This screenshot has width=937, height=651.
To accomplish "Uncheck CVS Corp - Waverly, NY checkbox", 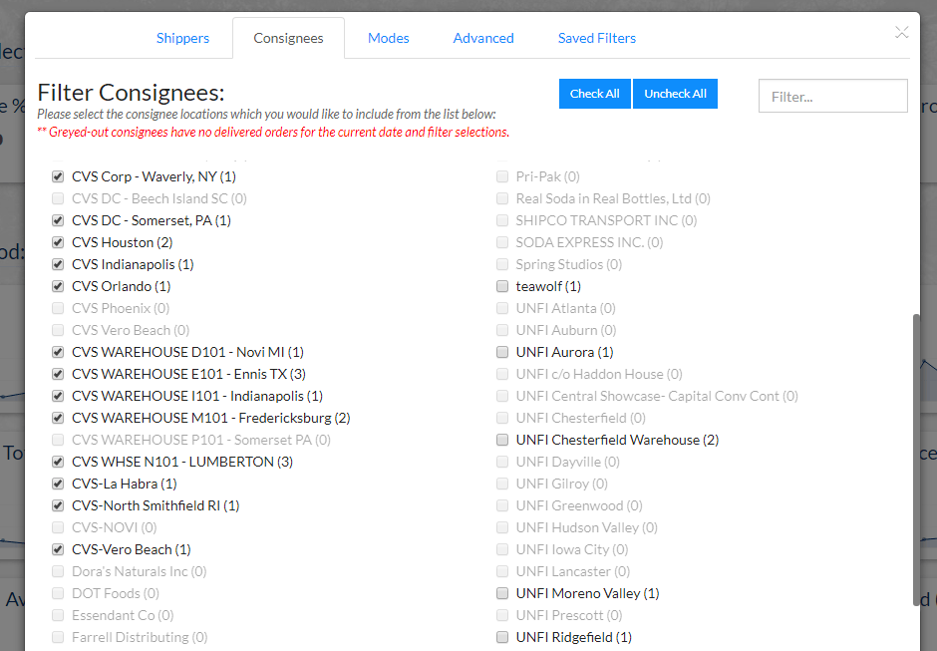I will click(x=58, y=176).
